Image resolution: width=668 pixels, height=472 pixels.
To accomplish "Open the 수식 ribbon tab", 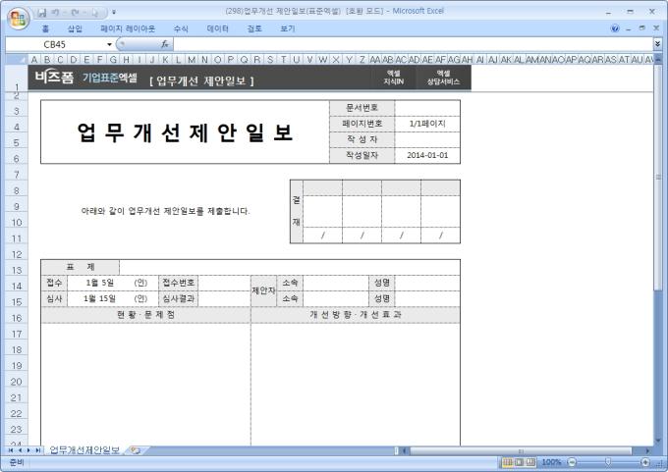I will pos(181,28).
